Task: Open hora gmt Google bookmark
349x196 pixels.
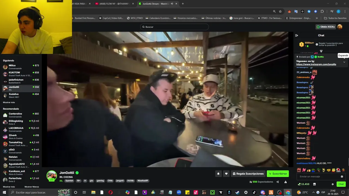Action: [242, 18]
